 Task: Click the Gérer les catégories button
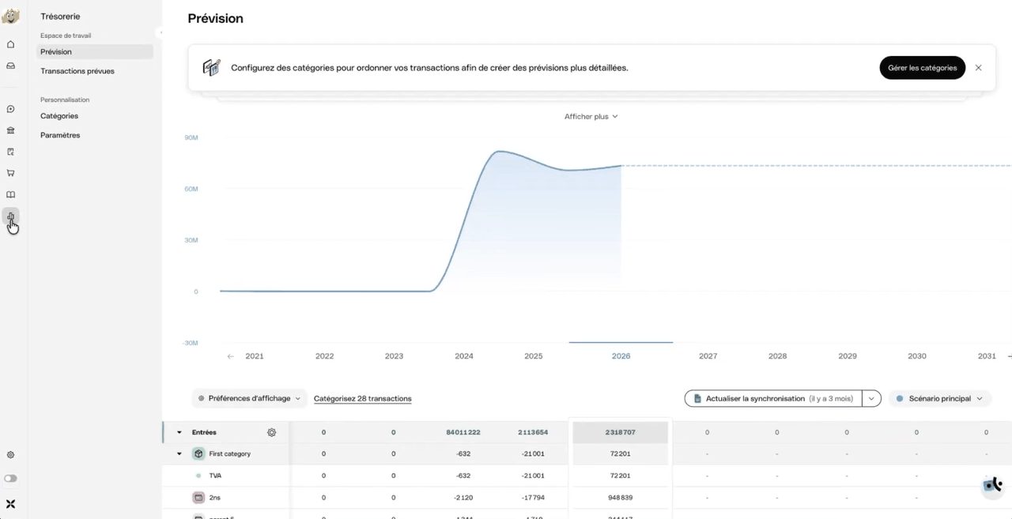click(923, 68)
